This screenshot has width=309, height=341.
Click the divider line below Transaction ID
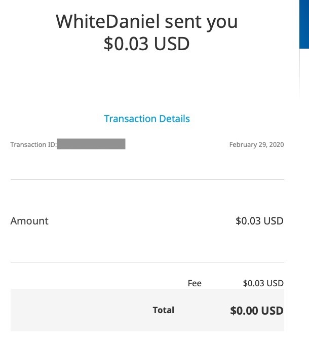click(x=147, y=179)
